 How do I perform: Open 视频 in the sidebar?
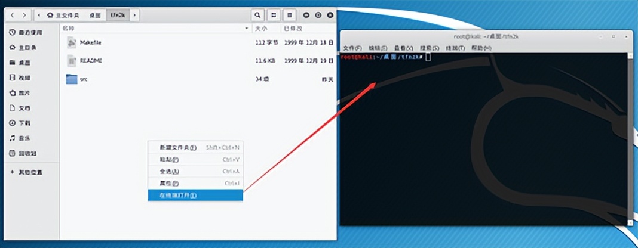[20, 77]
